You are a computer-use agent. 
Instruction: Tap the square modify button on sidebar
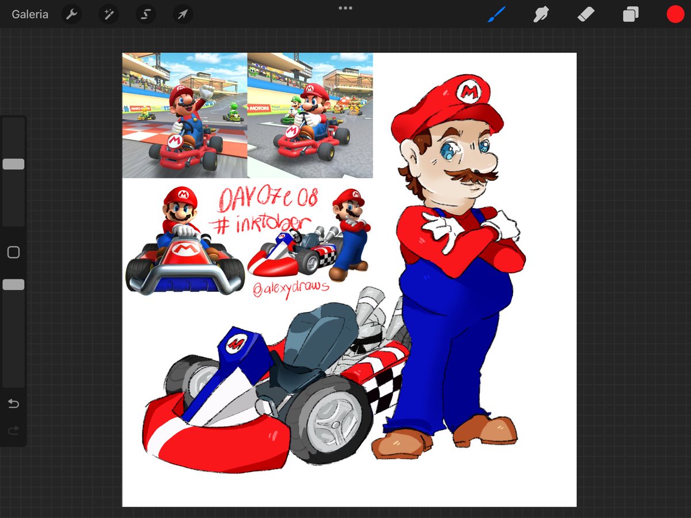point(13,252)
